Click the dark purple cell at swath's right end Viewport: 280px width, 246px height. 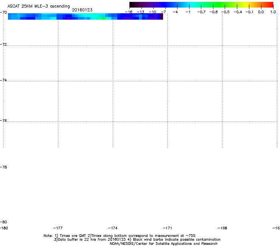tap(162, 16)
